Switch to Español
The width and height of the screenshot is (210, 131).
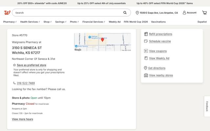[202, 22]
